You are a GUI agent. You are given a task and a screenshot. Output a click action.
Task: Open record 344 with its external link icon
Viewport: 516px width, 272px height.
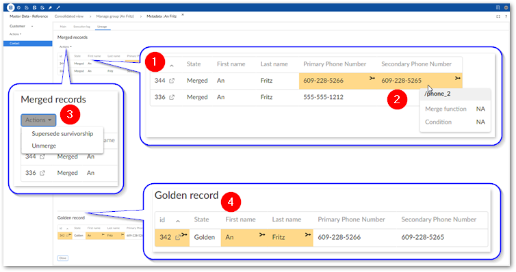(172, 81)
